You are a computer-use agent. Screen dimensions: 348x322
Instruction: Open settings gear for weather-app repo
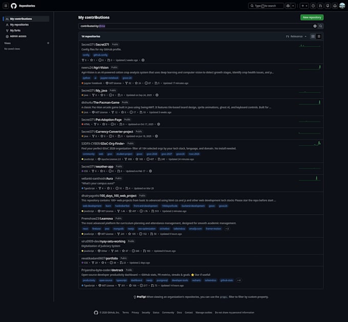pos(150,171)
